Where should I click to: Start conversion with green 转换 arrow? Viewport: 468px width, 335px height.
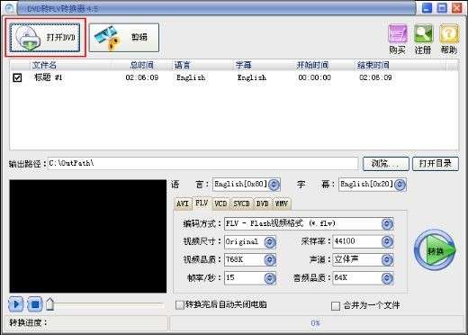435,250
